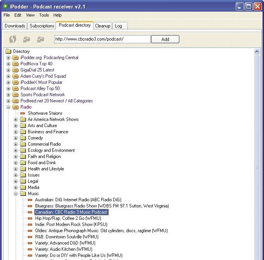Click the podcast URL input field

[102, 39]
